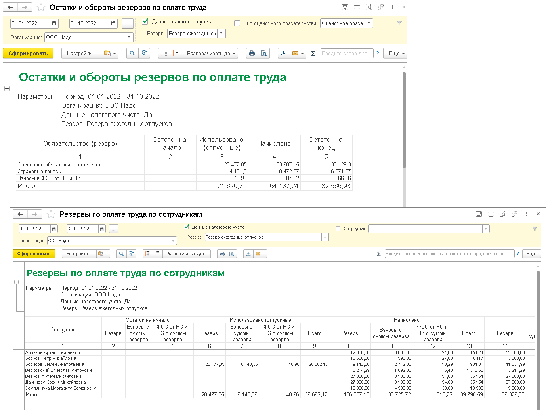Screen dimensions: 548x411
Task: Open 'Сотрудник' dropdown arrow in lower window
Action: pyautogui.click(x=486, y=229)
